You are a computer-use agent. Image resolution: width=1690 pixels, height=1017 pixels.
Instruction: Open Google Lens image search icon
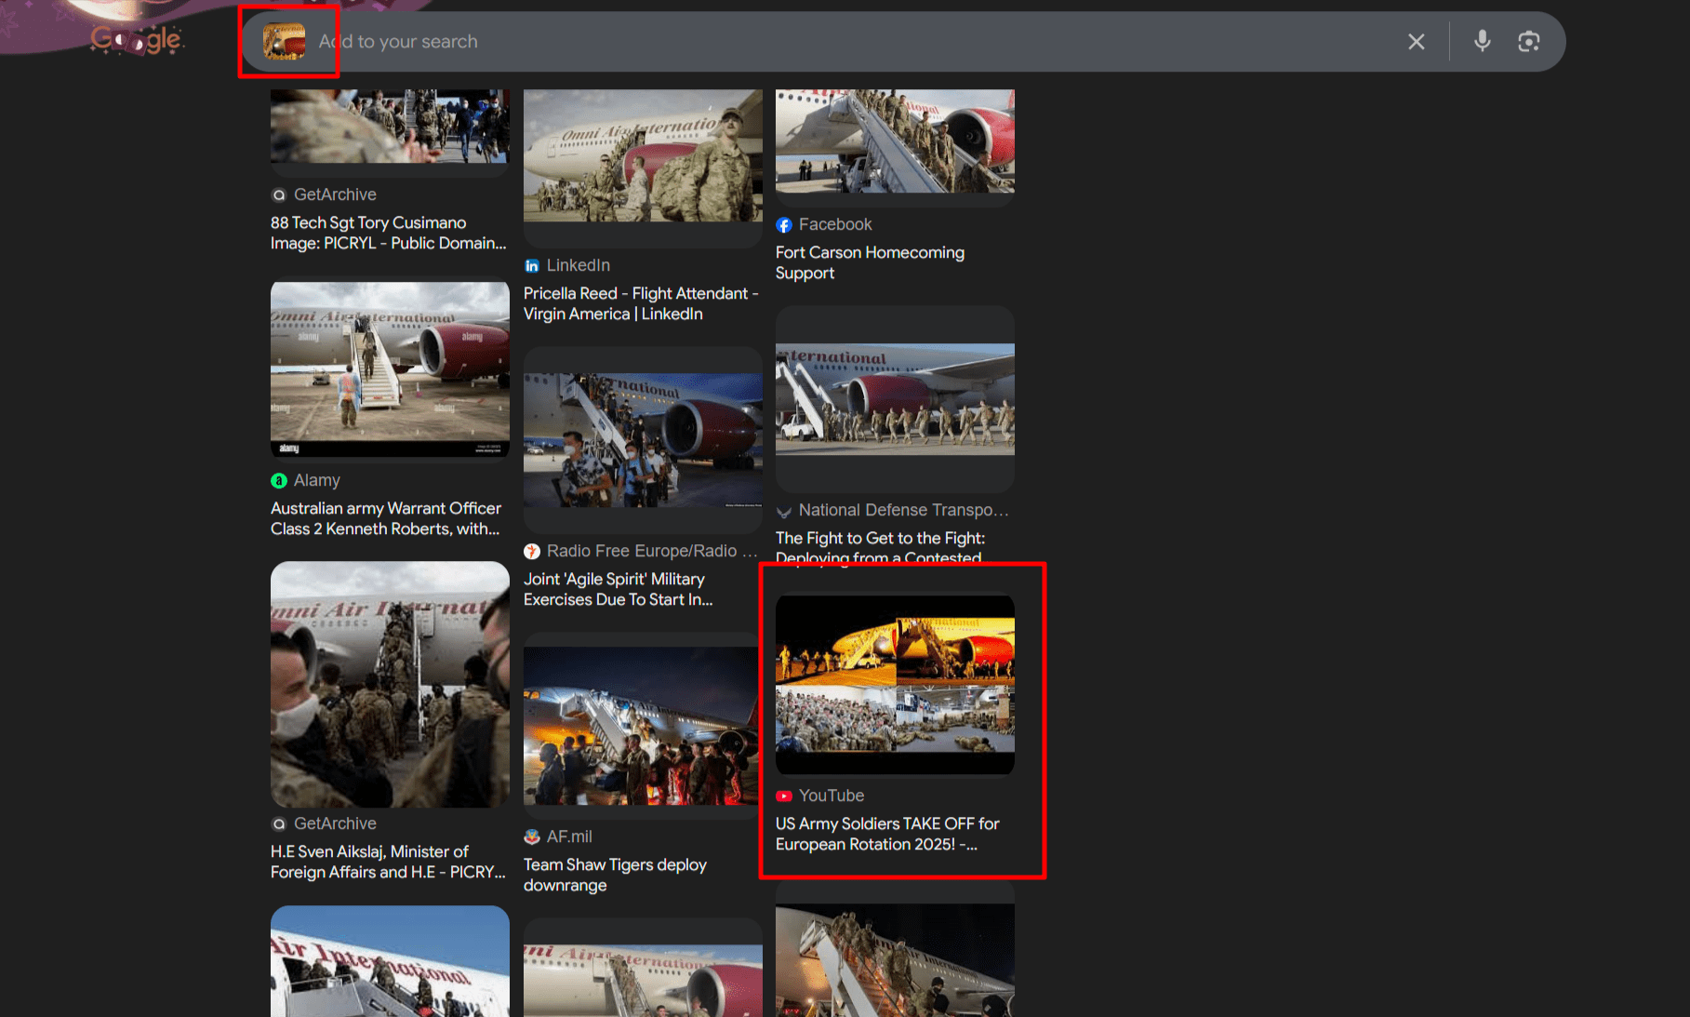click(1528, 42)
